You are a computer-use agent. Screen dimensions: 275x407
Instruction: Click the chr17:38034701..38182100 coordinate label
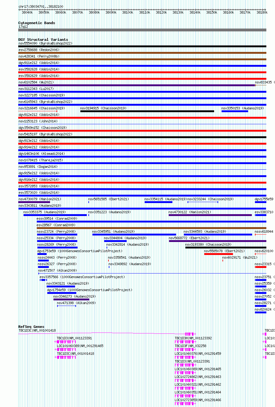[41, 6]
